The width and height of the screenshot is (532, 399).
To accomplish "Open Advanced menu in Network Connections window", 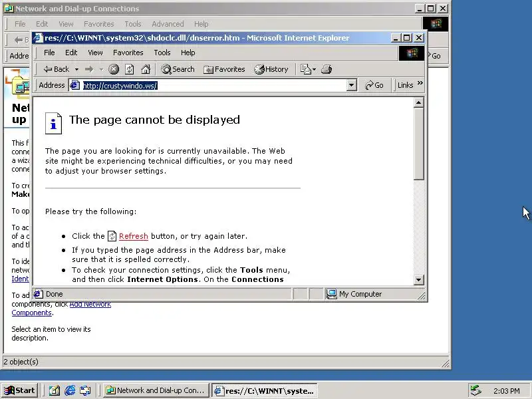I will pyautogui.click(x=168, y=24).
